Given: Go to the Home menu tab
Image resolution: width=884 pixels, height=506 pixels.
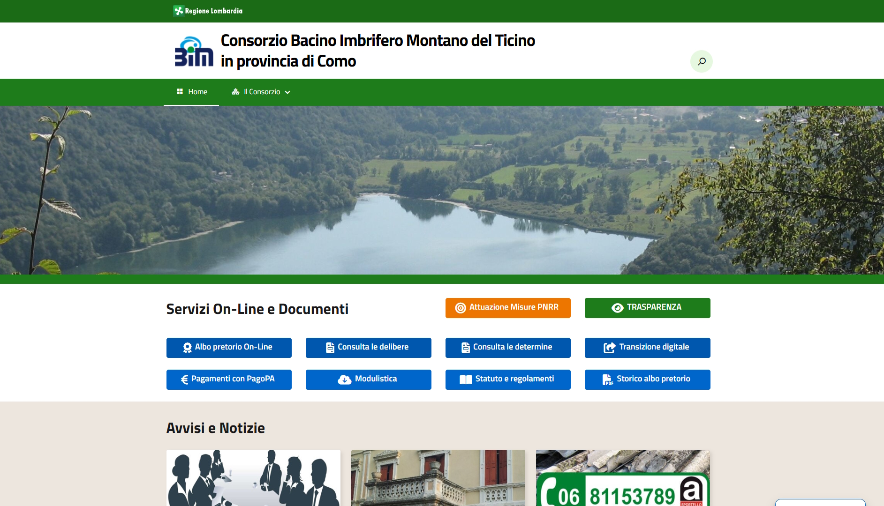Looking at the screenshot, I should pos(191,92).
